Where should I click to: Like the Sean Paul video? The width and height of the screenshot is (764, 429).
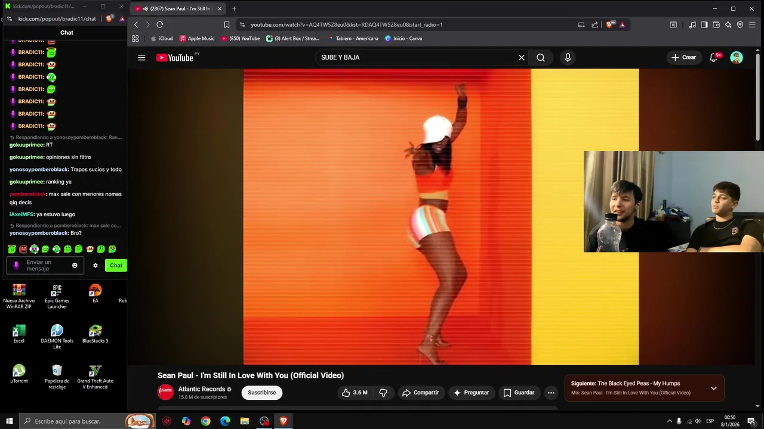pyautogui.click(x=355, y=393)
